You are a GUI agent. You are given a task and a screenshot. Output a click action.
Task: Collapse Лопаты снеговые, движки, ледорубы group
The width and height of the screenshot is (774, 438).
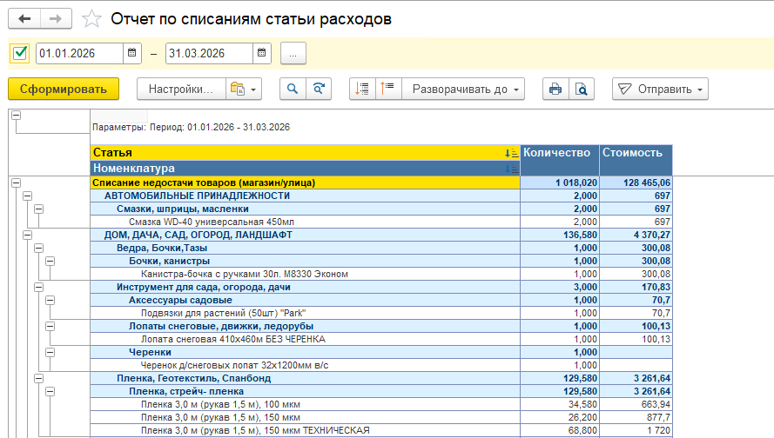[x=50, y=326]
